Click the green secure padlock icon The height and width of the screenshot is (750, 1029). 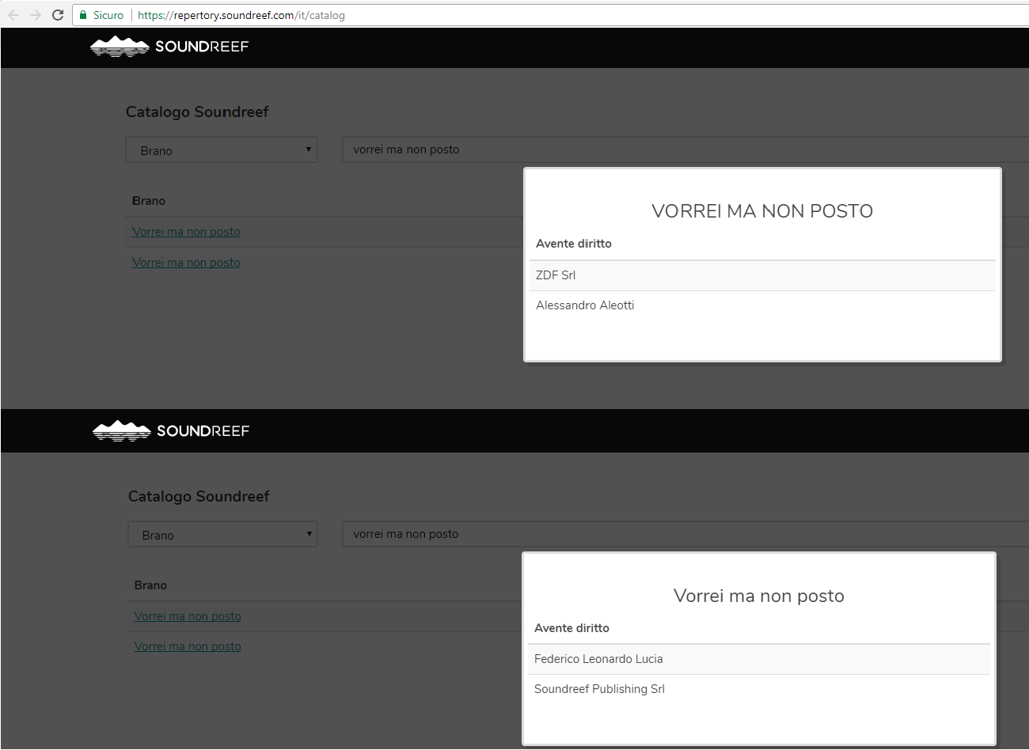coord(83,15)
